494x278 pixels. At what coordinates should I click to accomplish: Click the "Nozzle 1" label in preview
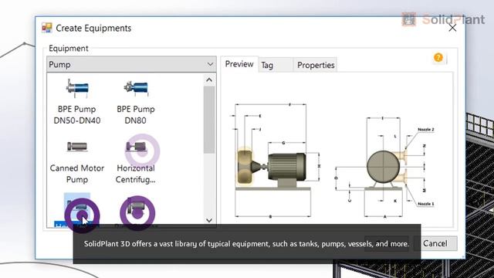pyautogui.click(x=425, y=204)
